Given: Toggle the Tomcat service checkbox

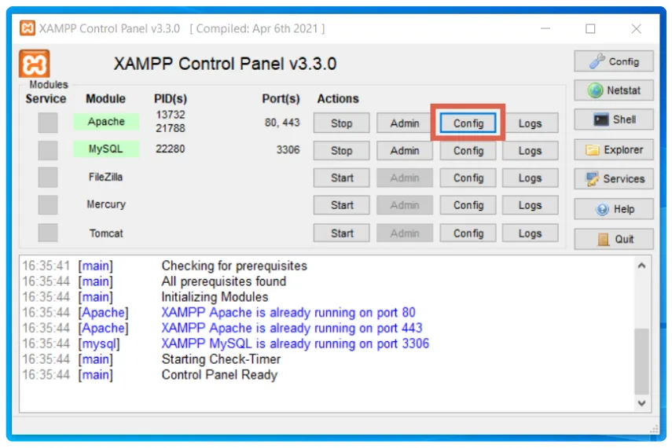Looking at the screenshot, I should [48, 233].
